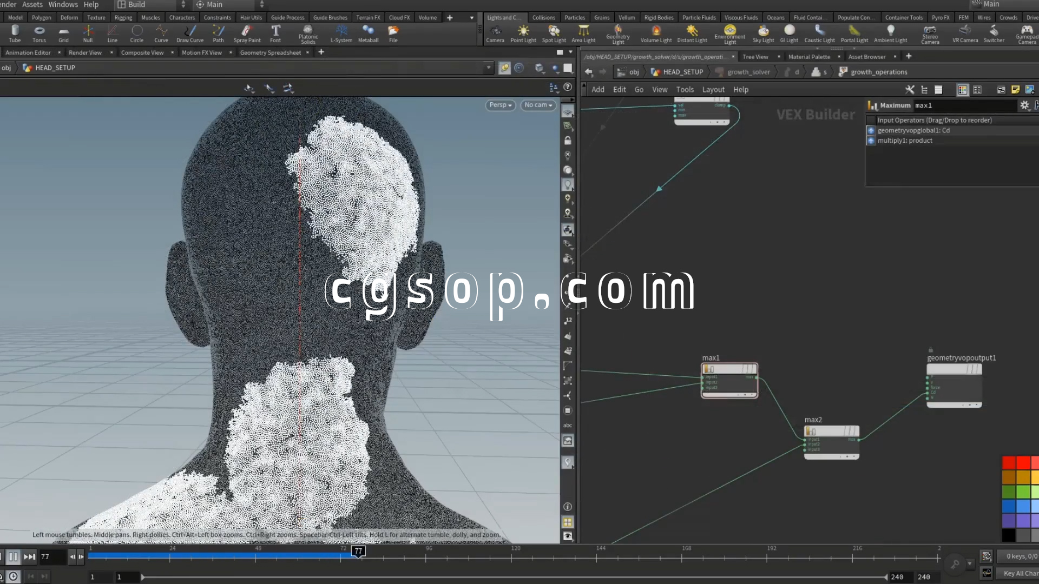Pick the red color swatch
Image resolution: width=1039 pixels, height=584 pixels.
pos(1009,463)
